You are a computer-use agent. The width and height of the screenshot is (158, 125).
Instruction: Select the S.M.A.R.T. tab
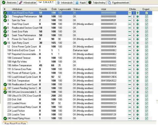[46, 2]
